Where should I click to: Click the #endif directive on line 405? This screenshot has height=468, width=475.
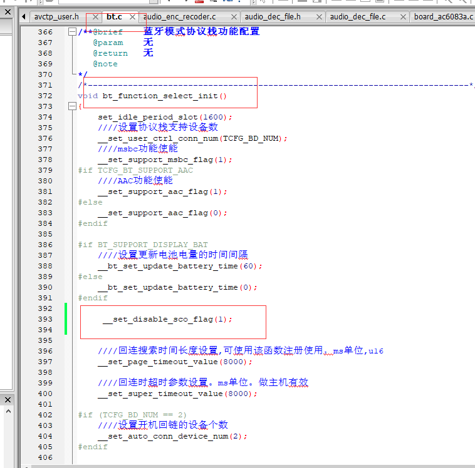(x=93, y=447)
